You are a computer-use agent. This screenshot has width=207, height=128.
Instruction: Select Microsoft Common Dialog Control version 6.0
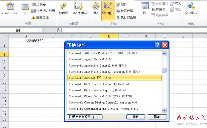(x=114, y=103)
